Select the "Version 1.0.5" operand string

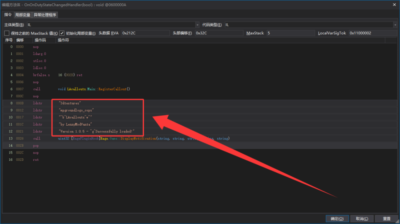(97, 131)
